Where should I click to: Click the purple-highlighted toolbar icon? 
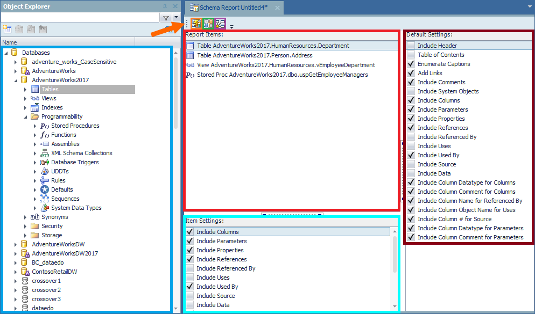pyautogui.click(x=220, y=24)
